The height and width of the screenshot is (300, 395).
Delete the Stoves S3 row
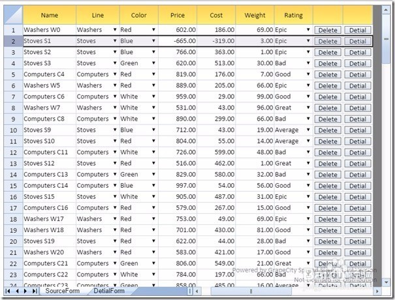pyautogui.click(x=328, y=63)
